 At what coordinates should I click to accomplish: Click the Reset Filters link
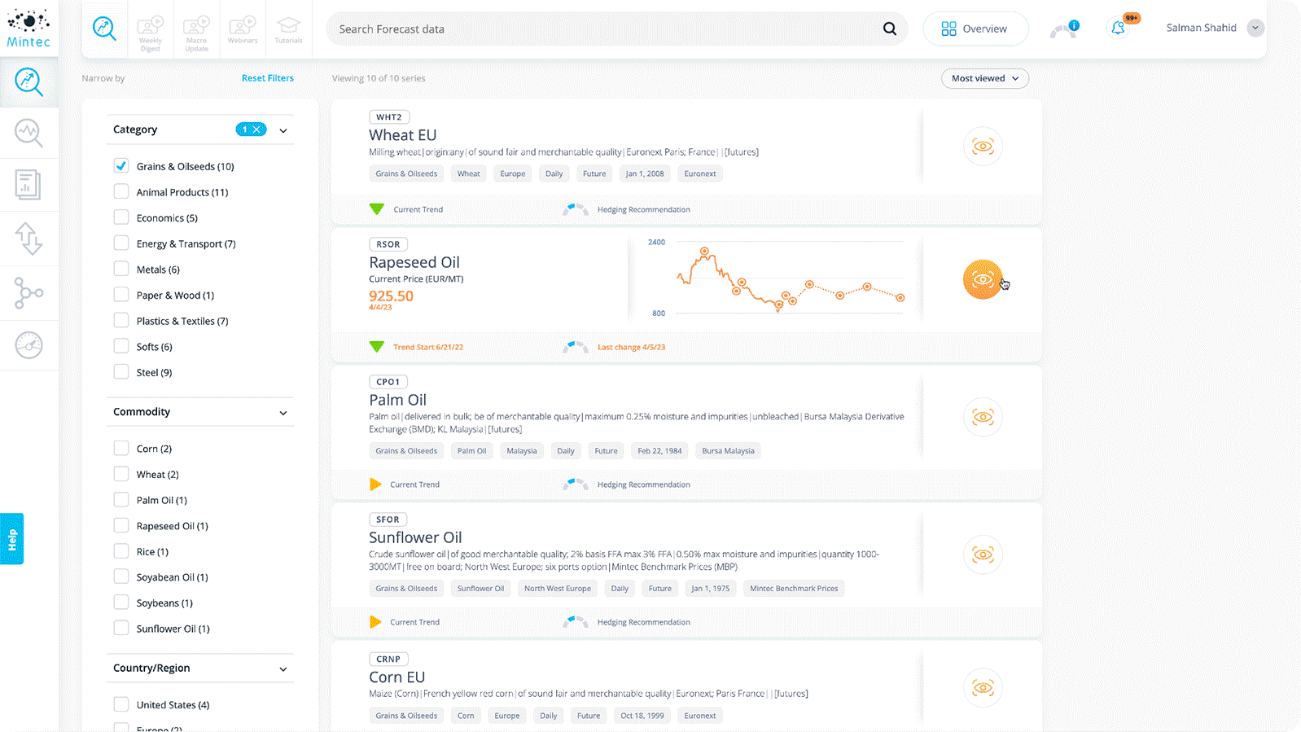click(x=267, y=78)
